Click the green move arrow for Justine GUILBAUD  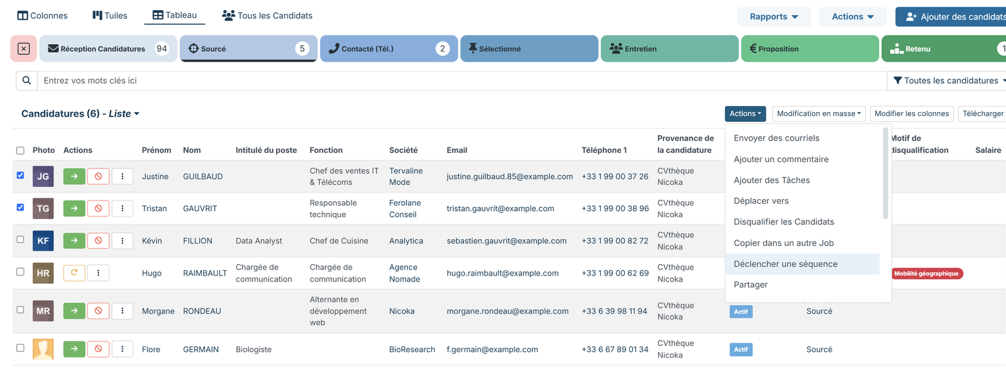tap(74, 176)
